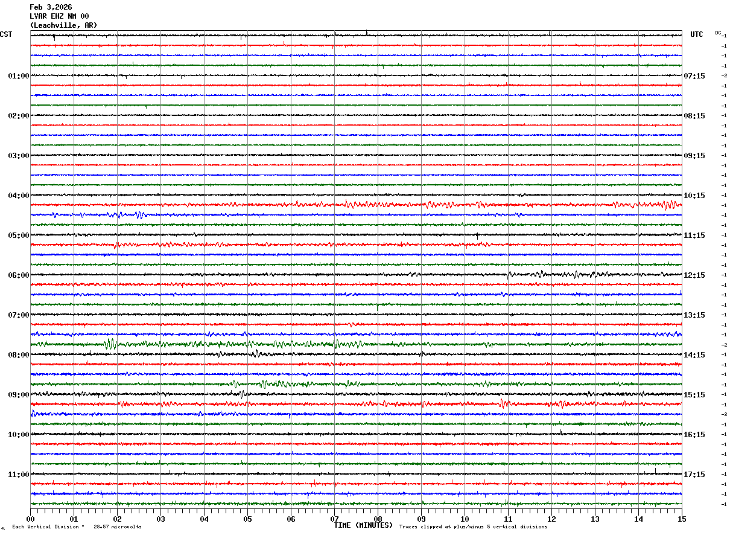The image size is (730, 535).
Task: Click the '08:15' UTC time label
Action: (694, 116)
